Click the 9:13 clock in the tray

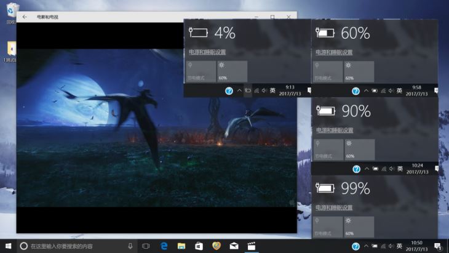point(290,90)
